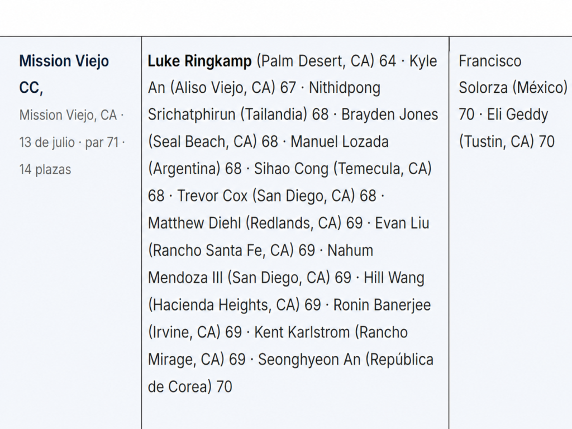Click Hill Wang entry
The height and width of the screenshot is (429, 572).
point(394,278)
